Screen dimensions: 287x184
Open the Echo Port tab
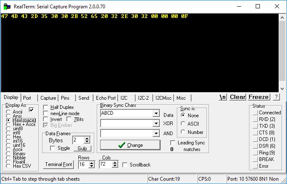(x=106, y=98)
